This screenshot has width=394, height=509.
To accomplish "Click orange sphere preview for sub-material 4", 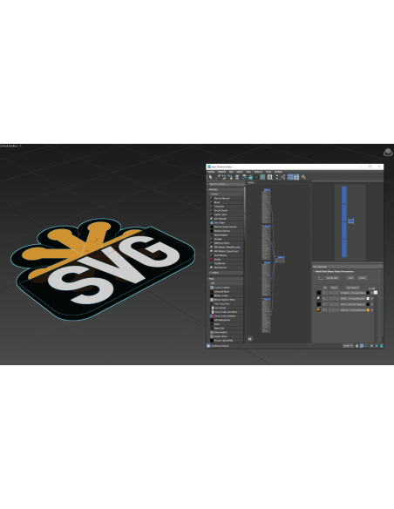I will tap(319, 310).
